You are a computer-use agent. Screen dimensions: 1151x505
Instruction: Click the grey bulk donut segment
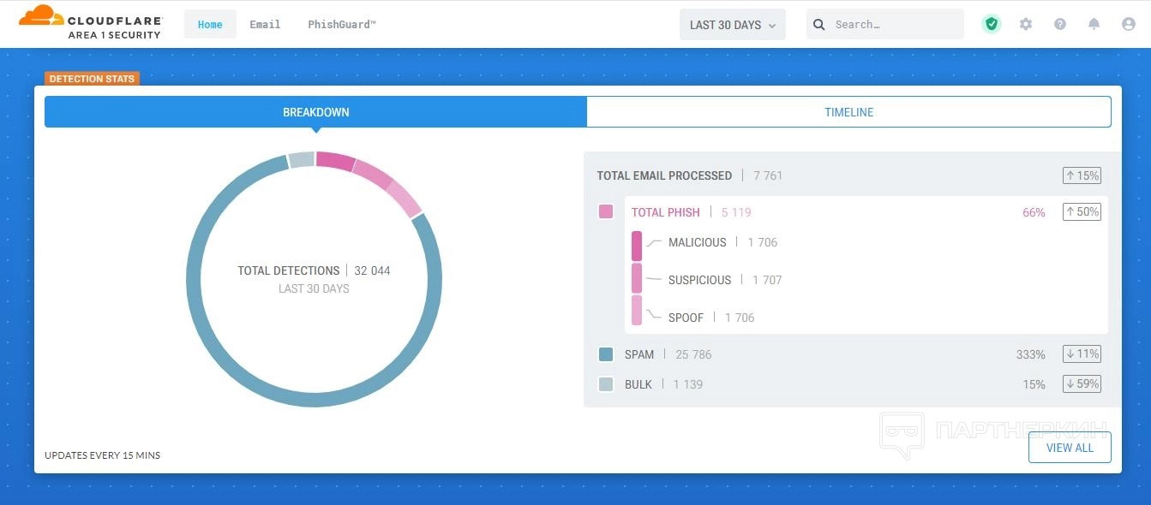302,160
